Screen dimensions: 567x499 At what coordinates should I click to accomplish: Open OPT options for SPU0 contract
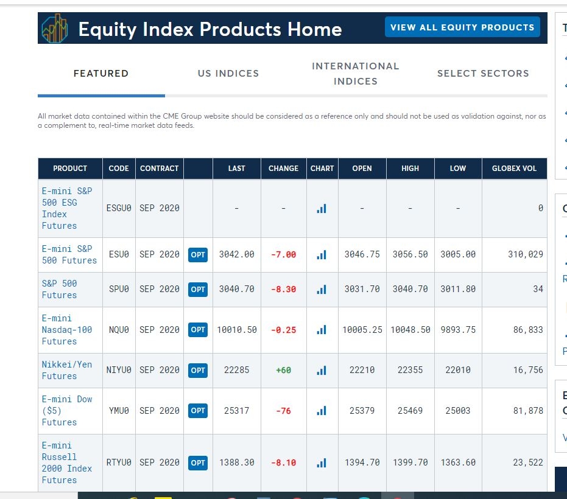[198, 290]
